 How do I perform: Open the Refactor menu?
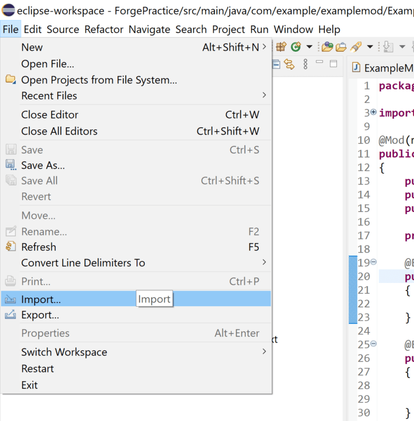103,29
